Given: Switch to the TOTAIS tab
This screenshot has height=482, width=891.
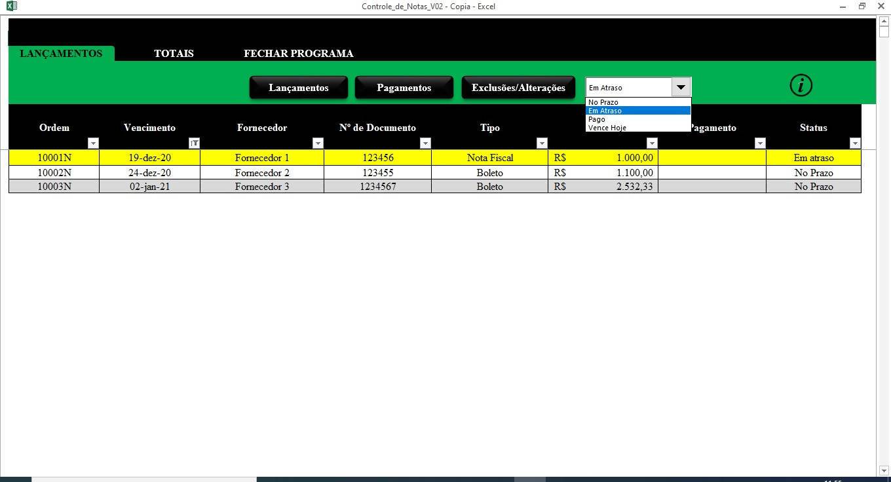Looking at the screenshot, I should click(174, 53).
